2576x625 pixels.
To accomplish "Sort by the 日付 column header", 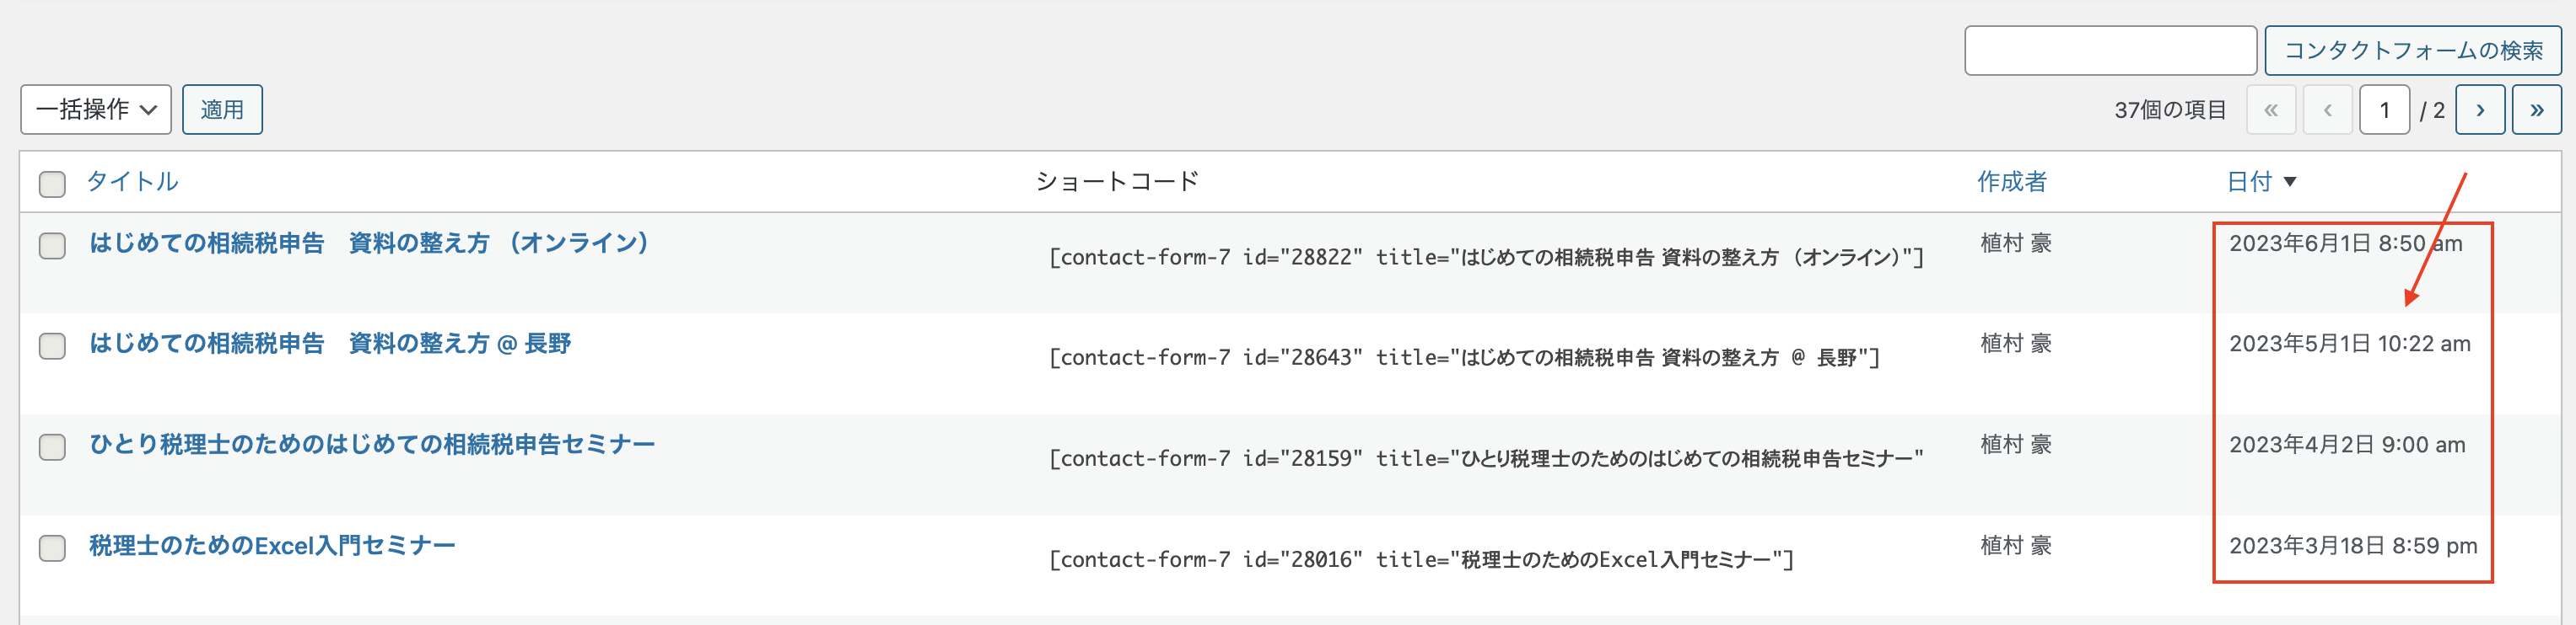I will tap(2249, 182).
